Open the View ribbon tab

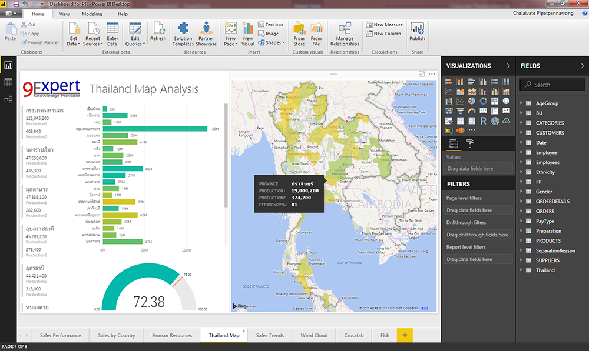[x=64, y=14]
